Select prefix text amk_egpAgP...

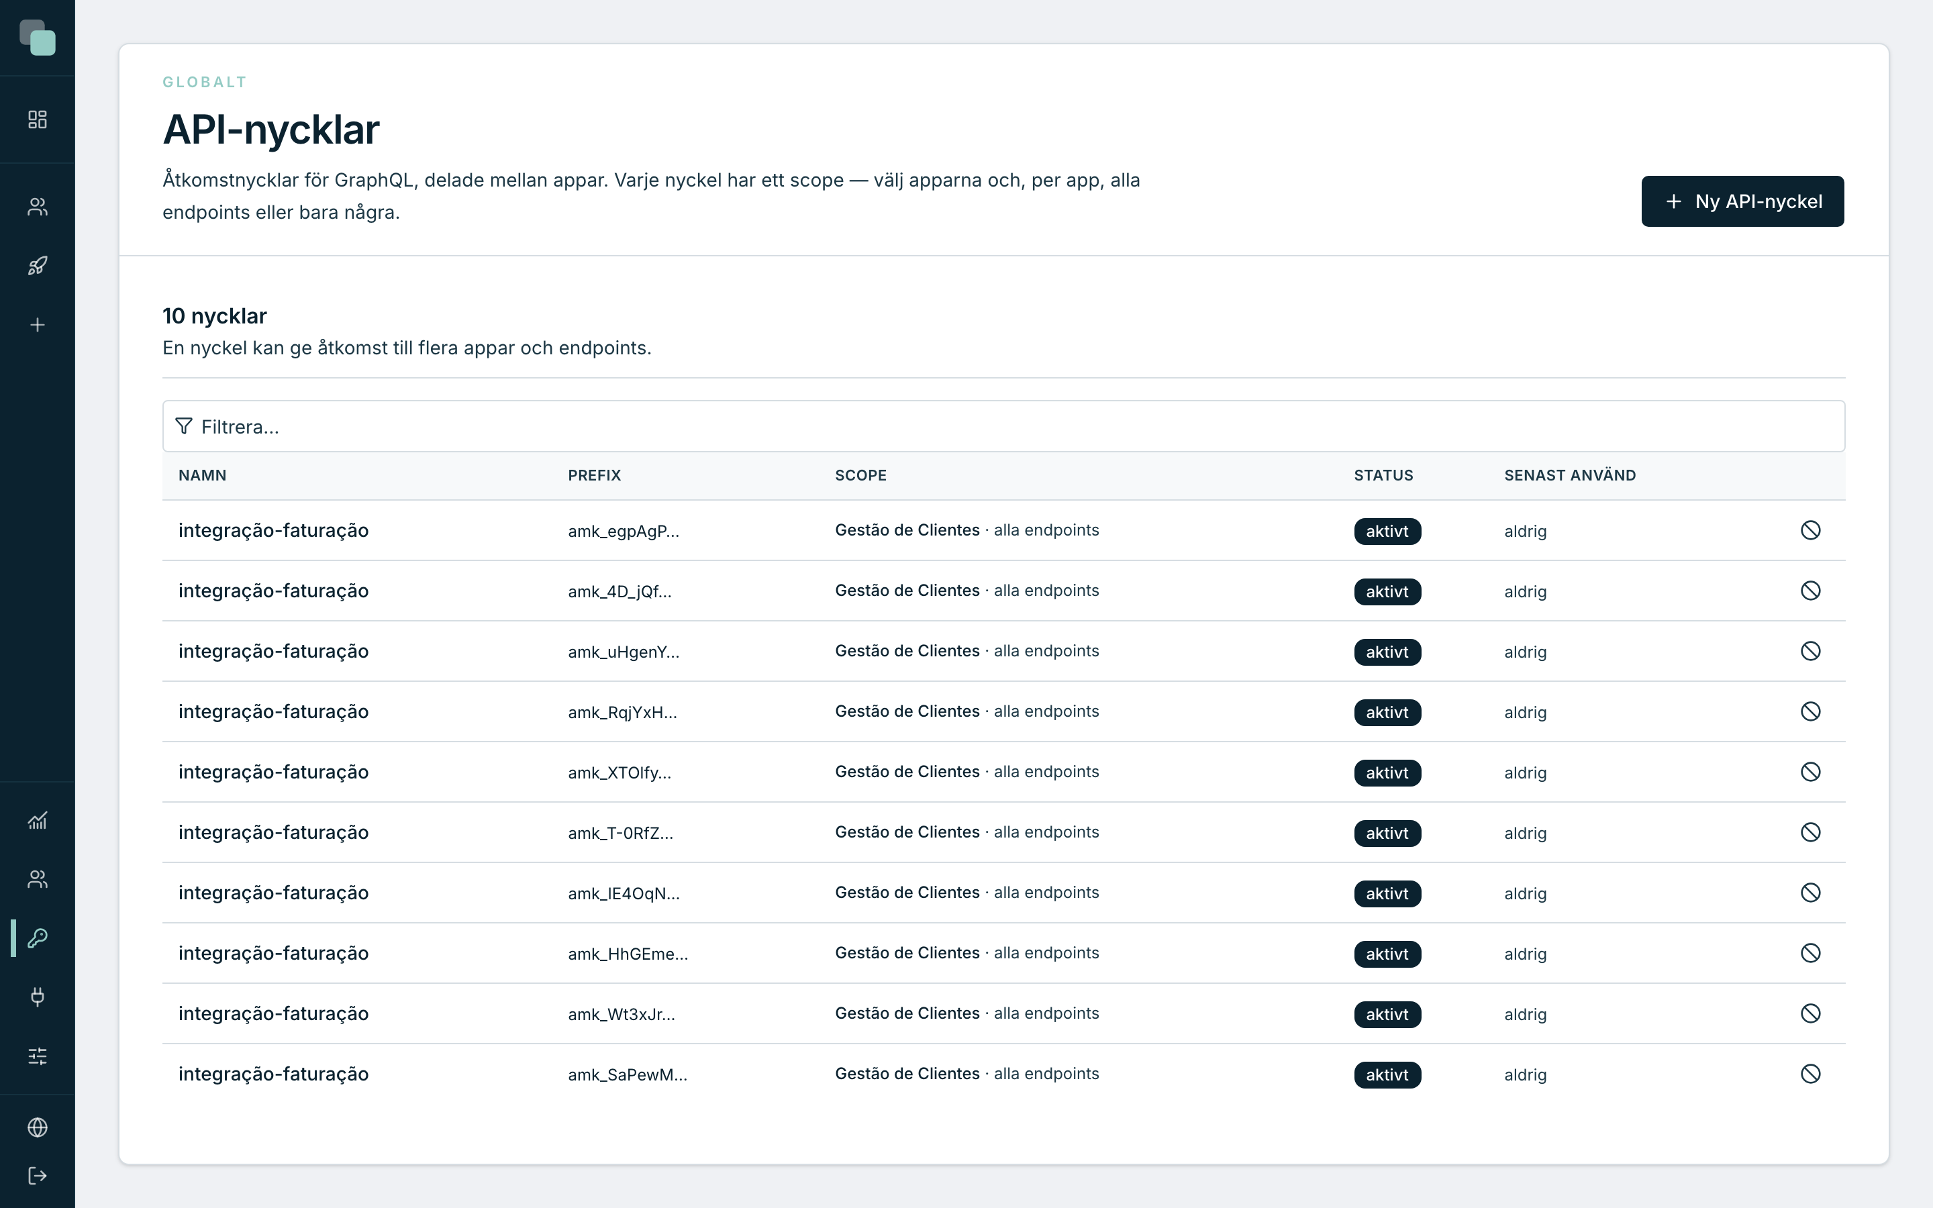click(x=623, y=532)
